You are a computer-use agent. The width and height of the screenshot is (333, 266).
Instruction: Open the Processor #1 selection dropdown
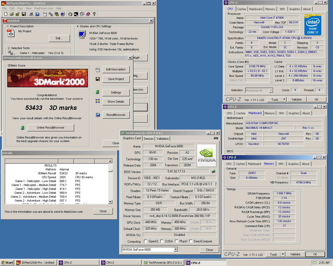[271, 90]
